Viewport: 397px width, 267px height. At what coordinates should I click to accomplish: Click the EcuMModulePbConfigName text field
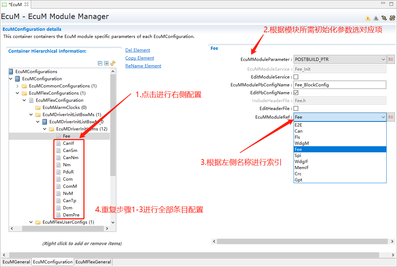click(x=339, y=85)
